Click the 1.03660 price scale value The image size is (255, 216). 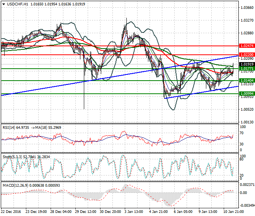point(247,8)
